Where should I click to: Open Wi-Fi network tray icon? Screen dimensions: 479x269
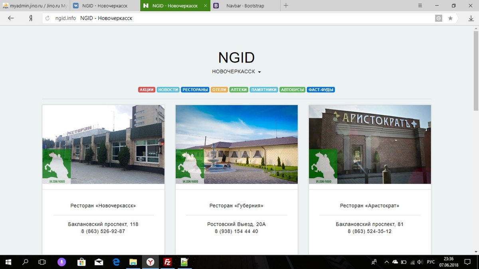click(x=412, y=262)
